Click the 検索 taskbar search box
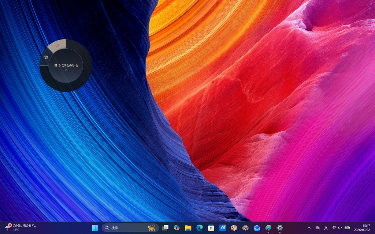 (130, 228)
